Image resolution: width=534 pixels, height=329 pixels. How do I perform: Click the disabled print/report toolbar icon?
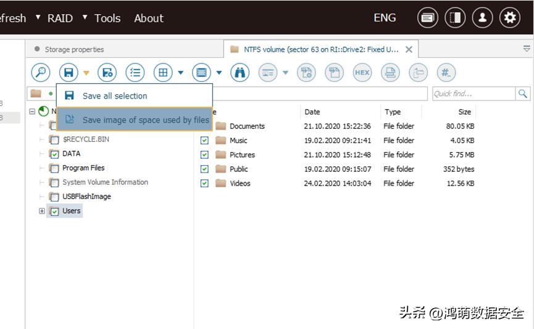click(390, 73)
